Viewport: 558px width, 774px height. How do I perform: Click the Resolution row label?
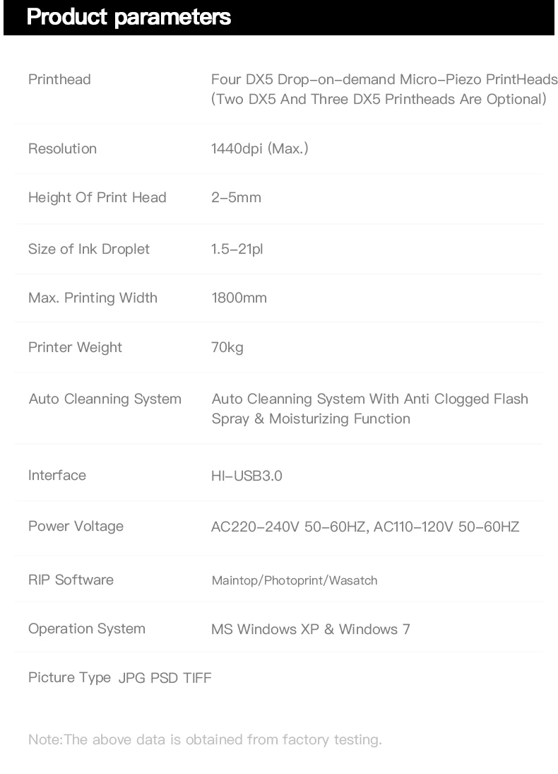[x=62, y=148]
